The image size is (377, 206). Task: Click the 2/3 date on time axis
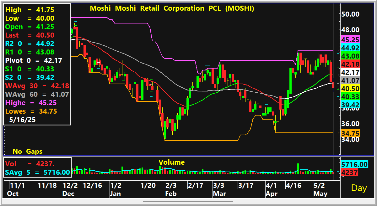click(x=171, y=185)
